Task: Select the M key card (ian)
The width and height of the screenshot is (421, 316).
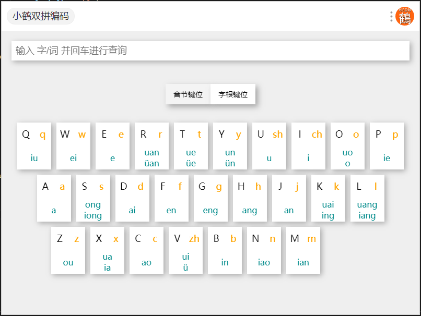Action: point(303,250)
